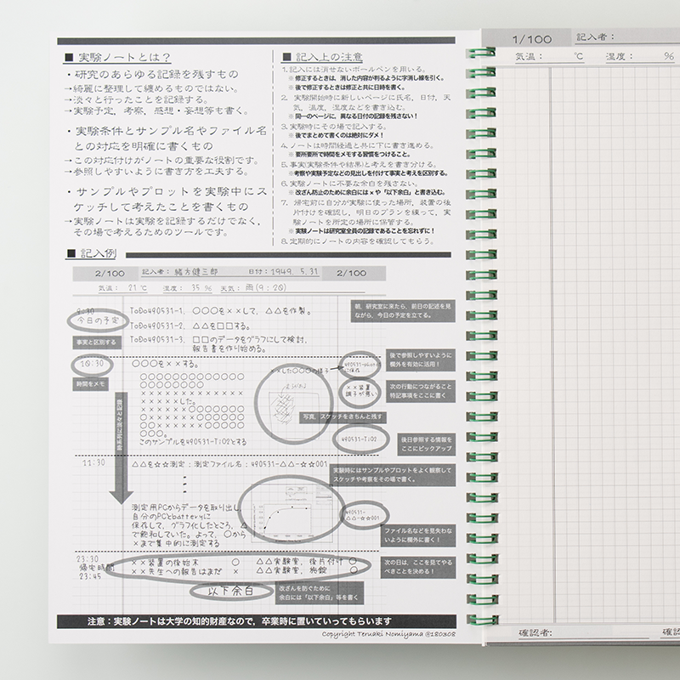Select note "1. 記入には消せないボールペンを用いる。"
The width and height of the screenshot is (680, 680).
[354, 70]
